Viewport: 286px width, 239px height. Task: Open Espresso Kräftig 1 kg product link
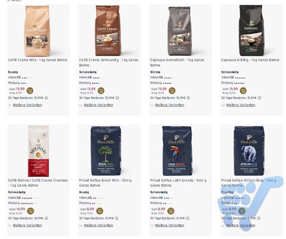click(250, 60)
